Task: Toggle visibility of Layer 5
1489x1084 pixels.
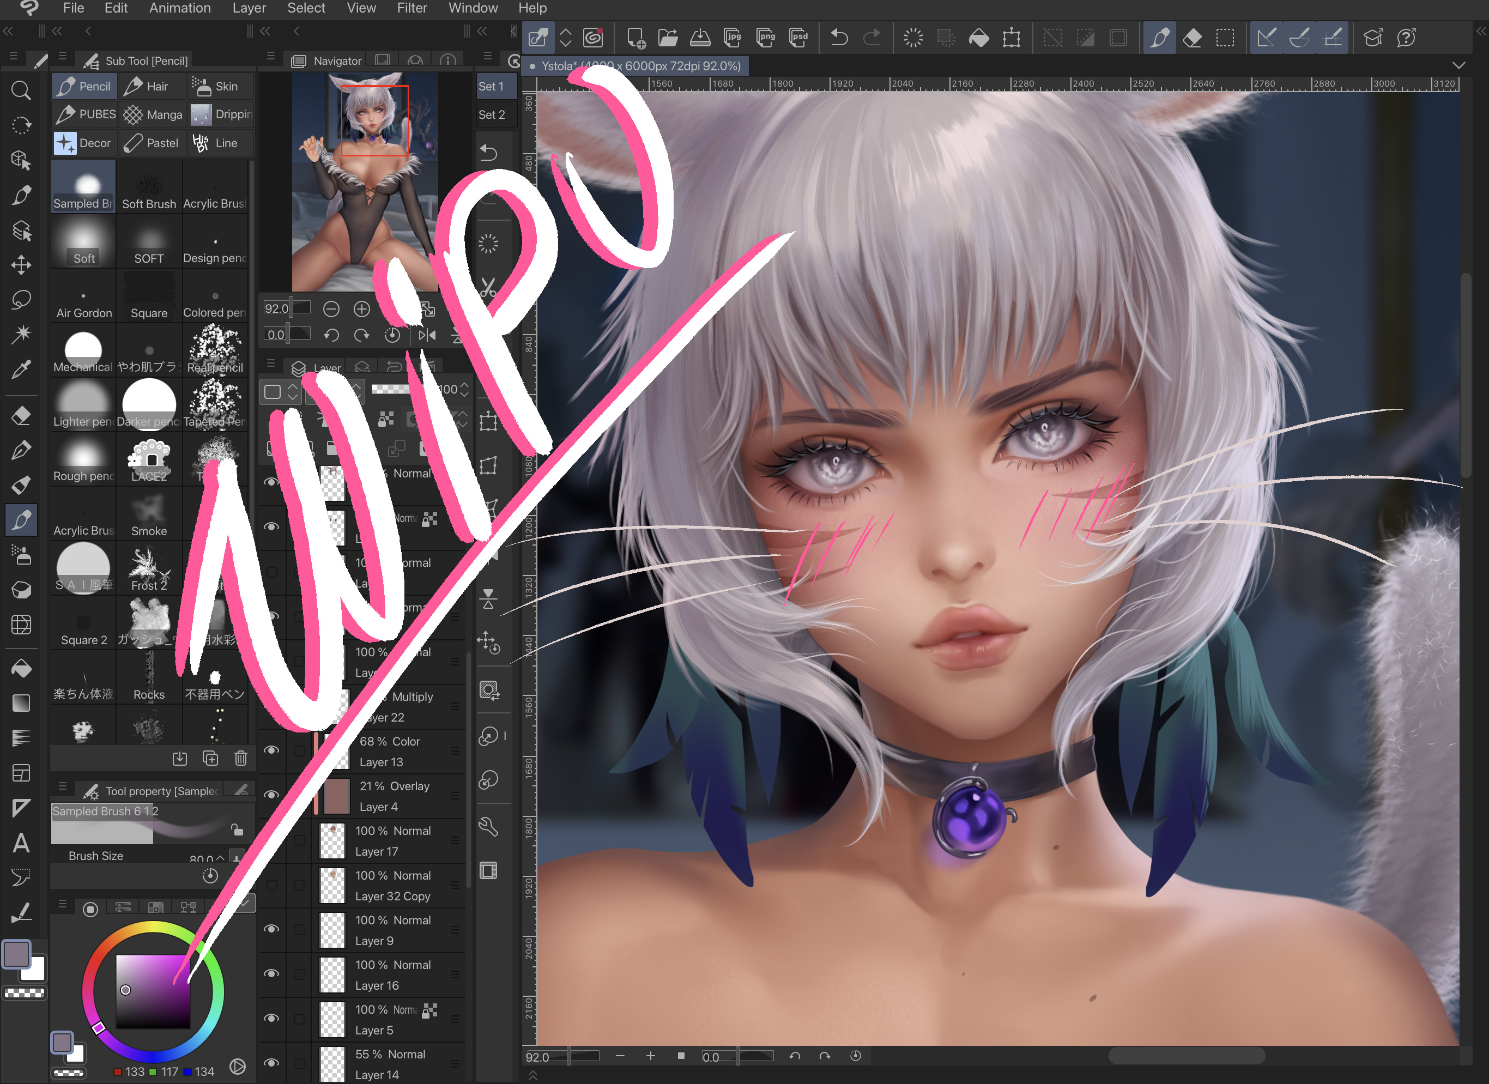Action: (x=271, y=1019)
